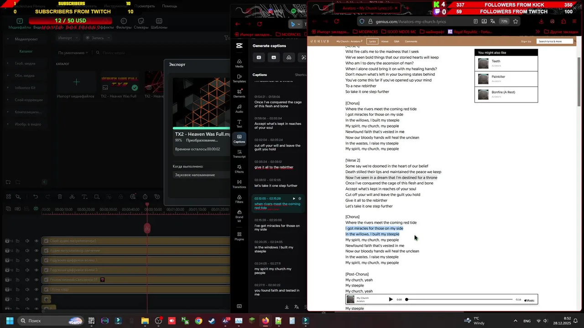The height and width of the screenshot is (328, 584).
Task: Show more bookmarks via the chevron in front browser
Action: tap(538, 32)
